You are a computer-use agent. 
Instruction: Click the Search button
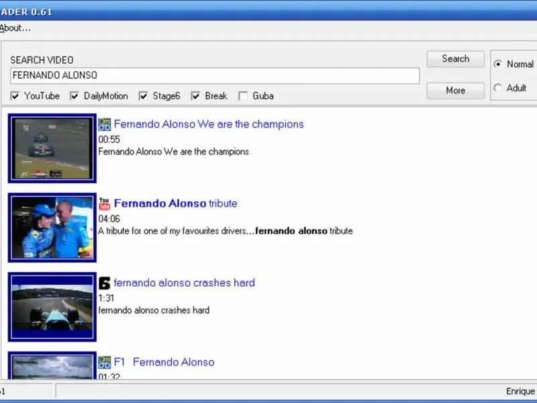[x=456, y=59]
